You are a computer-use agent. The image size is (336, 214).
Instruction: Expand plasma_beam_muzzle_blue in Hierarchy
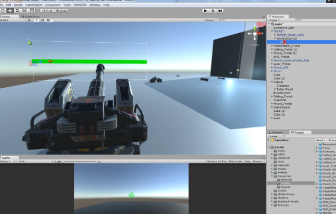click(x=272, y=60)
